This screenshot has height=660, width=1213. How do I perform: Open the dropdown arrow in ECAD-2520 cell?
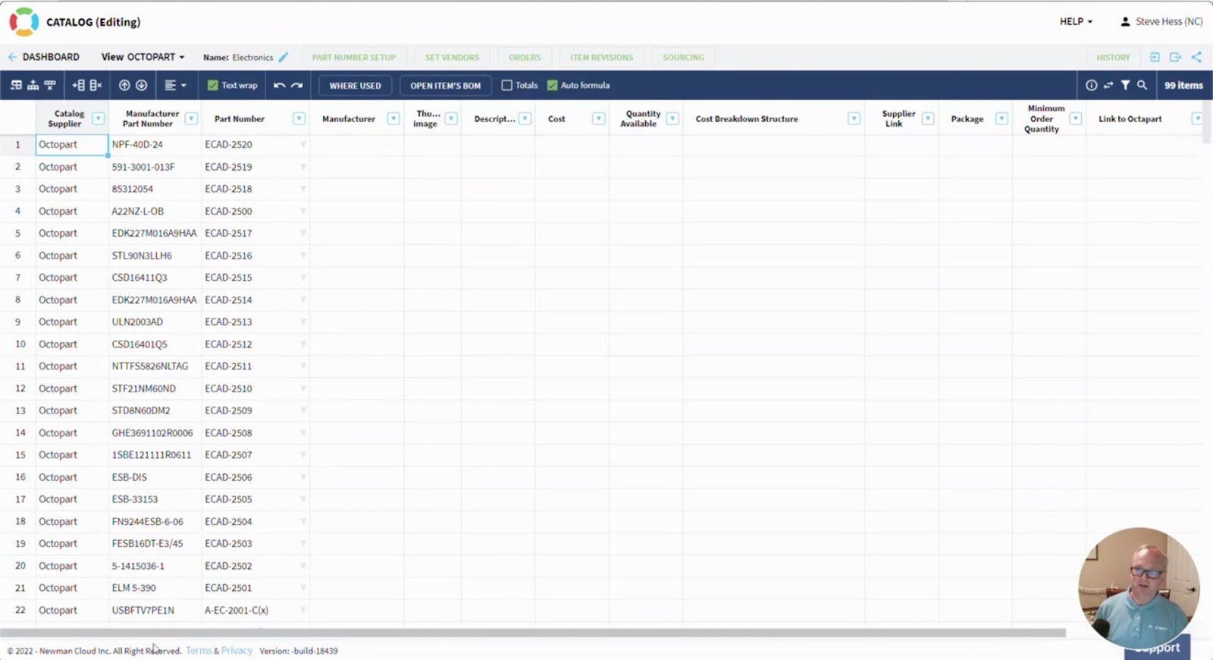pyautogui.click(x=303, y=145)
